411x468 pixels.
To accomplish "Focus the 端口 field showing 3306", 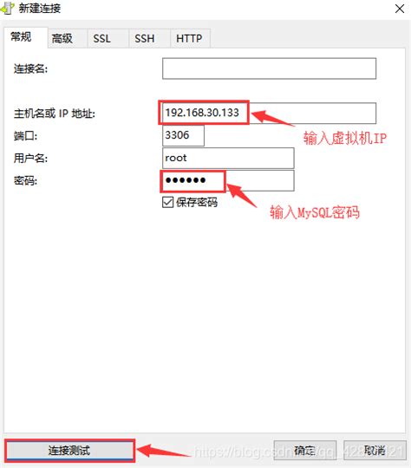I will pos(183,135).
